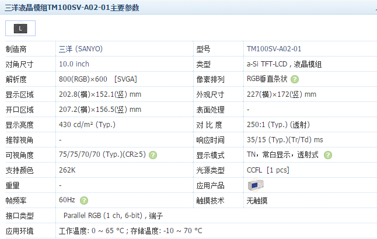Click TM100SV-A02-01 model value in 型号 row
377x239 pixels.
(274, 49)
